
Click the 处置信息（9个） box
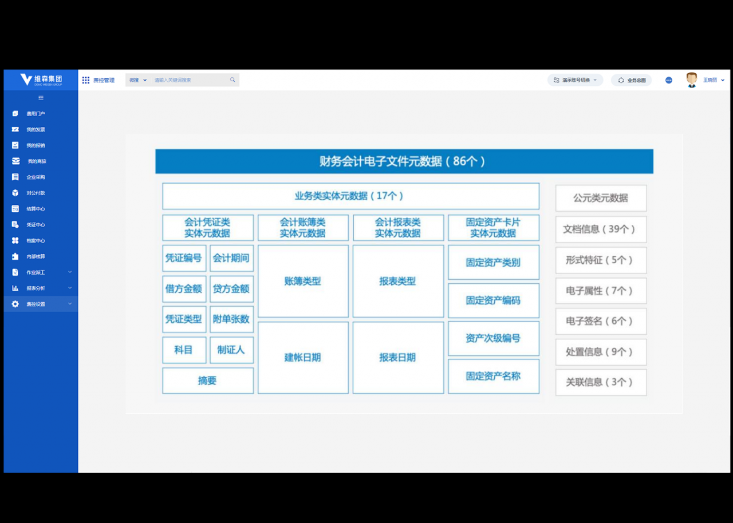tap(601, 352)
